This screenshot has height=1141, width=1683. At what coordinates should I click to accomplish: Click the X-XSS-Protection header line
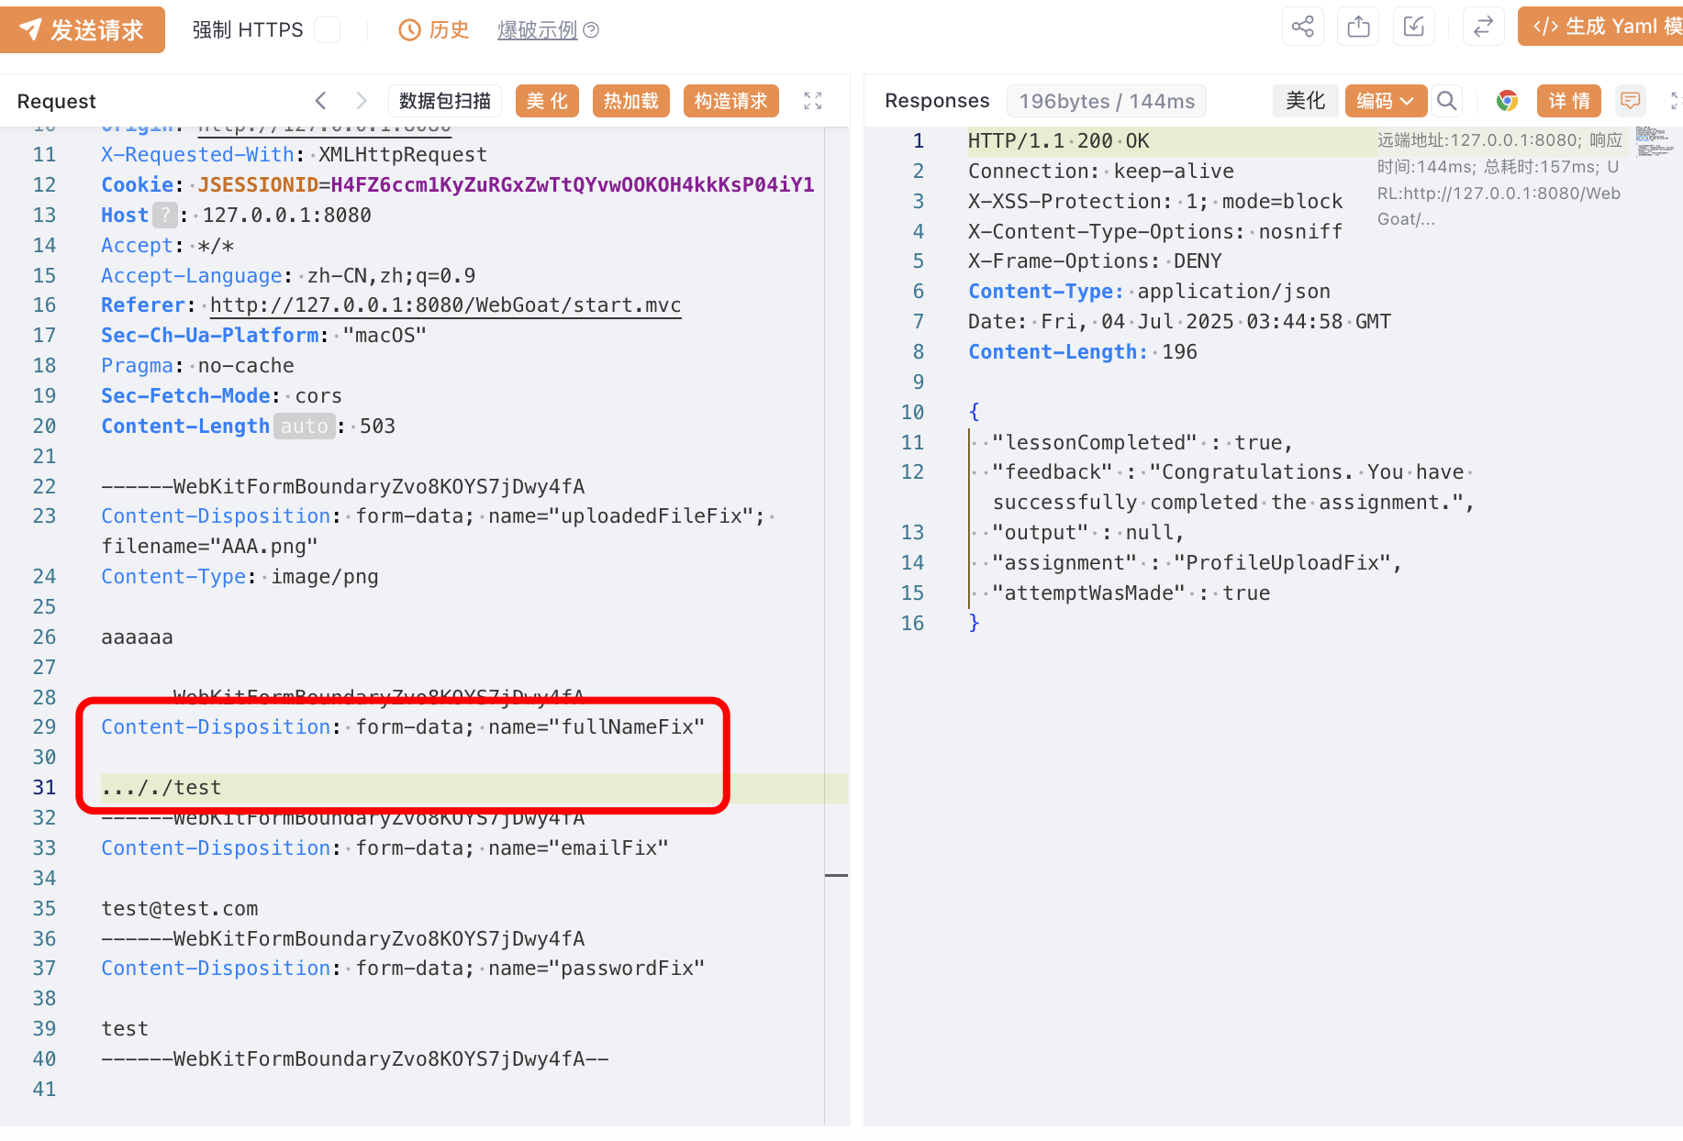pyautogui.click(x=1155, y=202)
